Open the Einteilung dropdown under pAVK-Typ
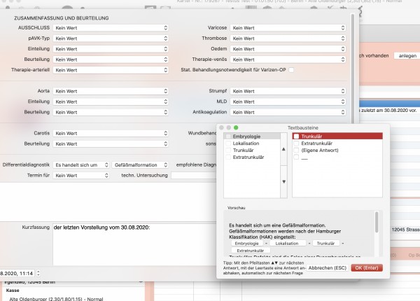 tap(111, 49)
